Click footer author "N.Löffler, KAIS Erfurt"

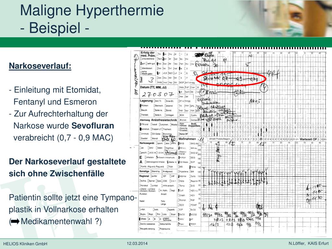[x=309, y=243]
